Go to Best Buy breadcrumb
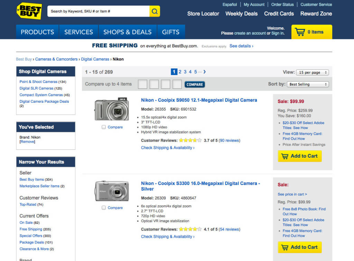This screenshot has width=354, height=261. coord(24,59)
